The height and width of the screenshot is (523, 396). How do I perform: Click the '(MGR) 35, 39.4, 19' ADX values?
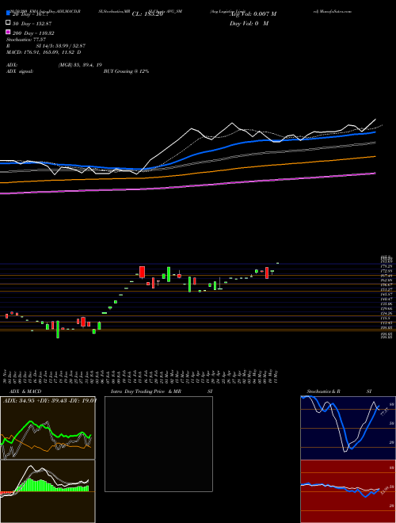[80, 65]
